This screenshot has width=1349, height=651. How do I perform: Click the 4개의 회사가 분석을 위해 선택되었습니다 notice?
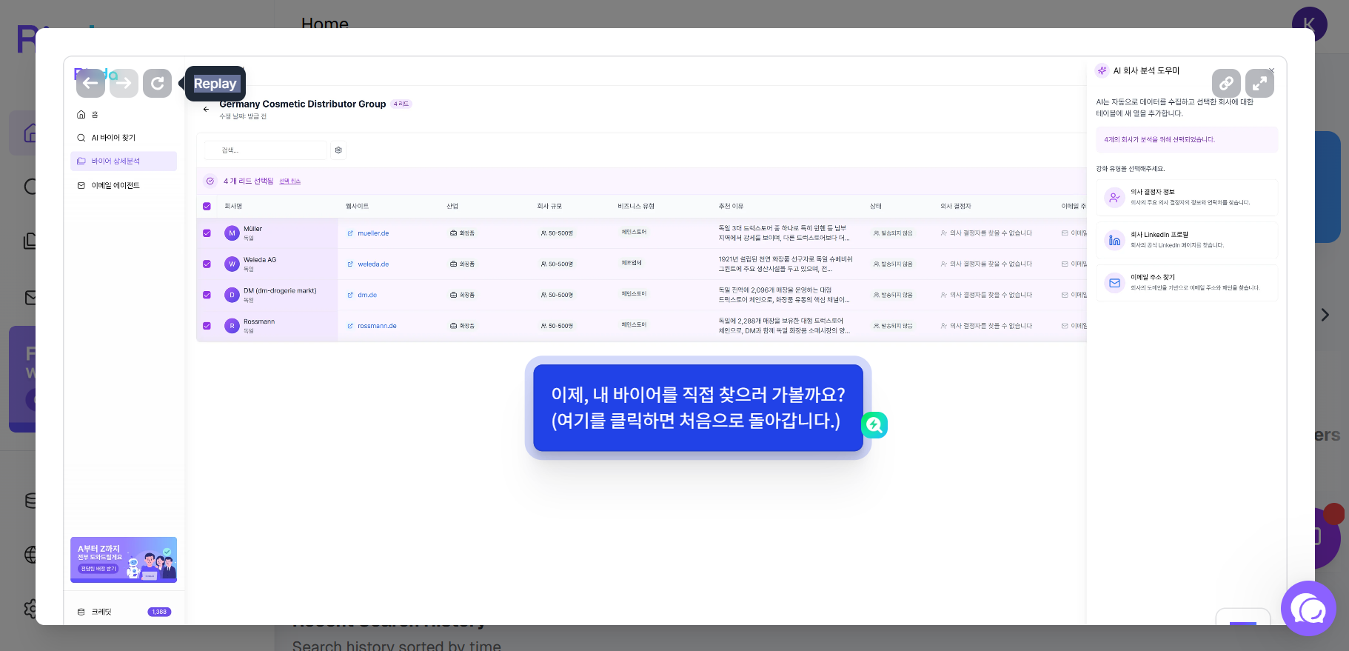point(1187,139)
